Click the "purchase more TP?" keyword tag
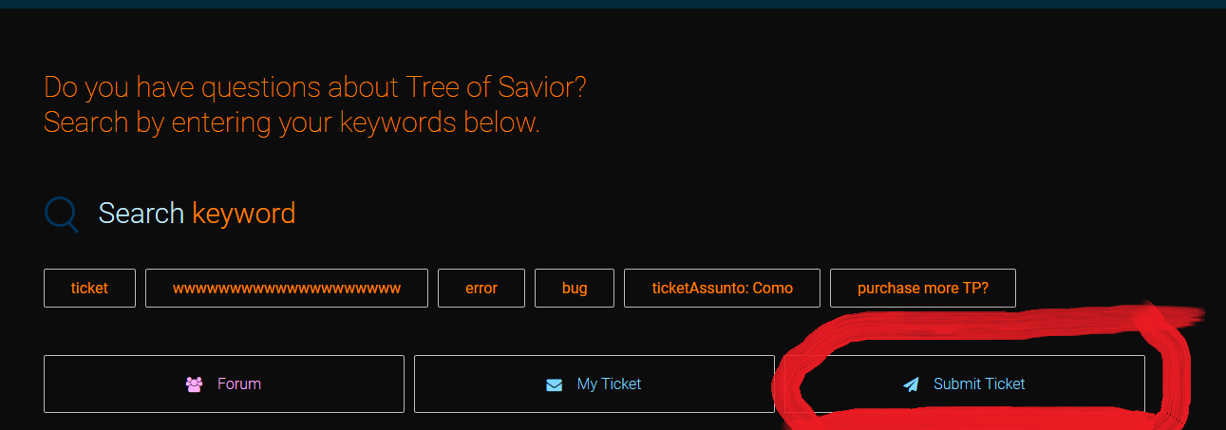Screen dimensions: 1226x430 coord(923,289)
